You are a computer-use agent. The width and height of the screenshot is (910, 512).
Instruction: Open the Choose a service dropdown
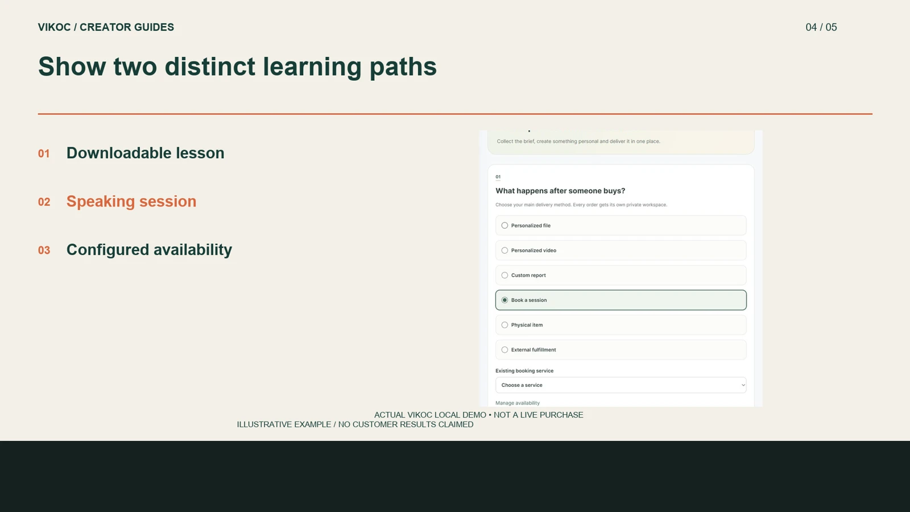click(x=621, y=385)
